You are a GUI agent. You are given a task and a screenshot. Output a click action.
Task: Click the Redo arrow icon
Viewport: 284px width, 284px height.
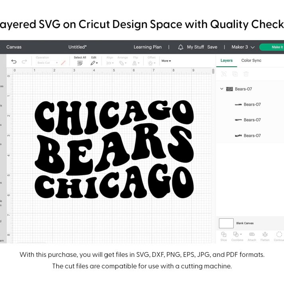click(24, 61)
